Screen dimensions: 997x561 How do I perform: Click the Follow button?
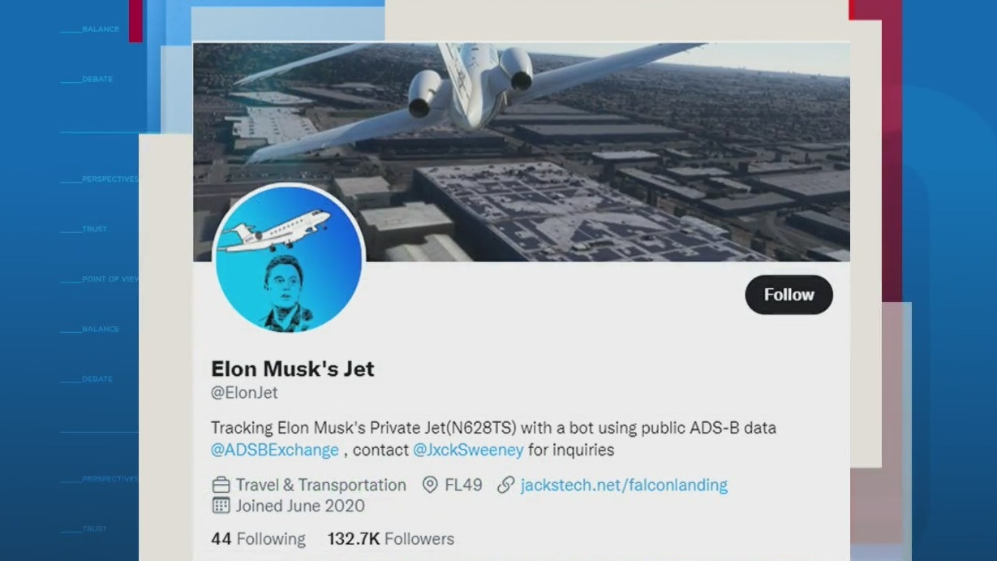(789, 295)
